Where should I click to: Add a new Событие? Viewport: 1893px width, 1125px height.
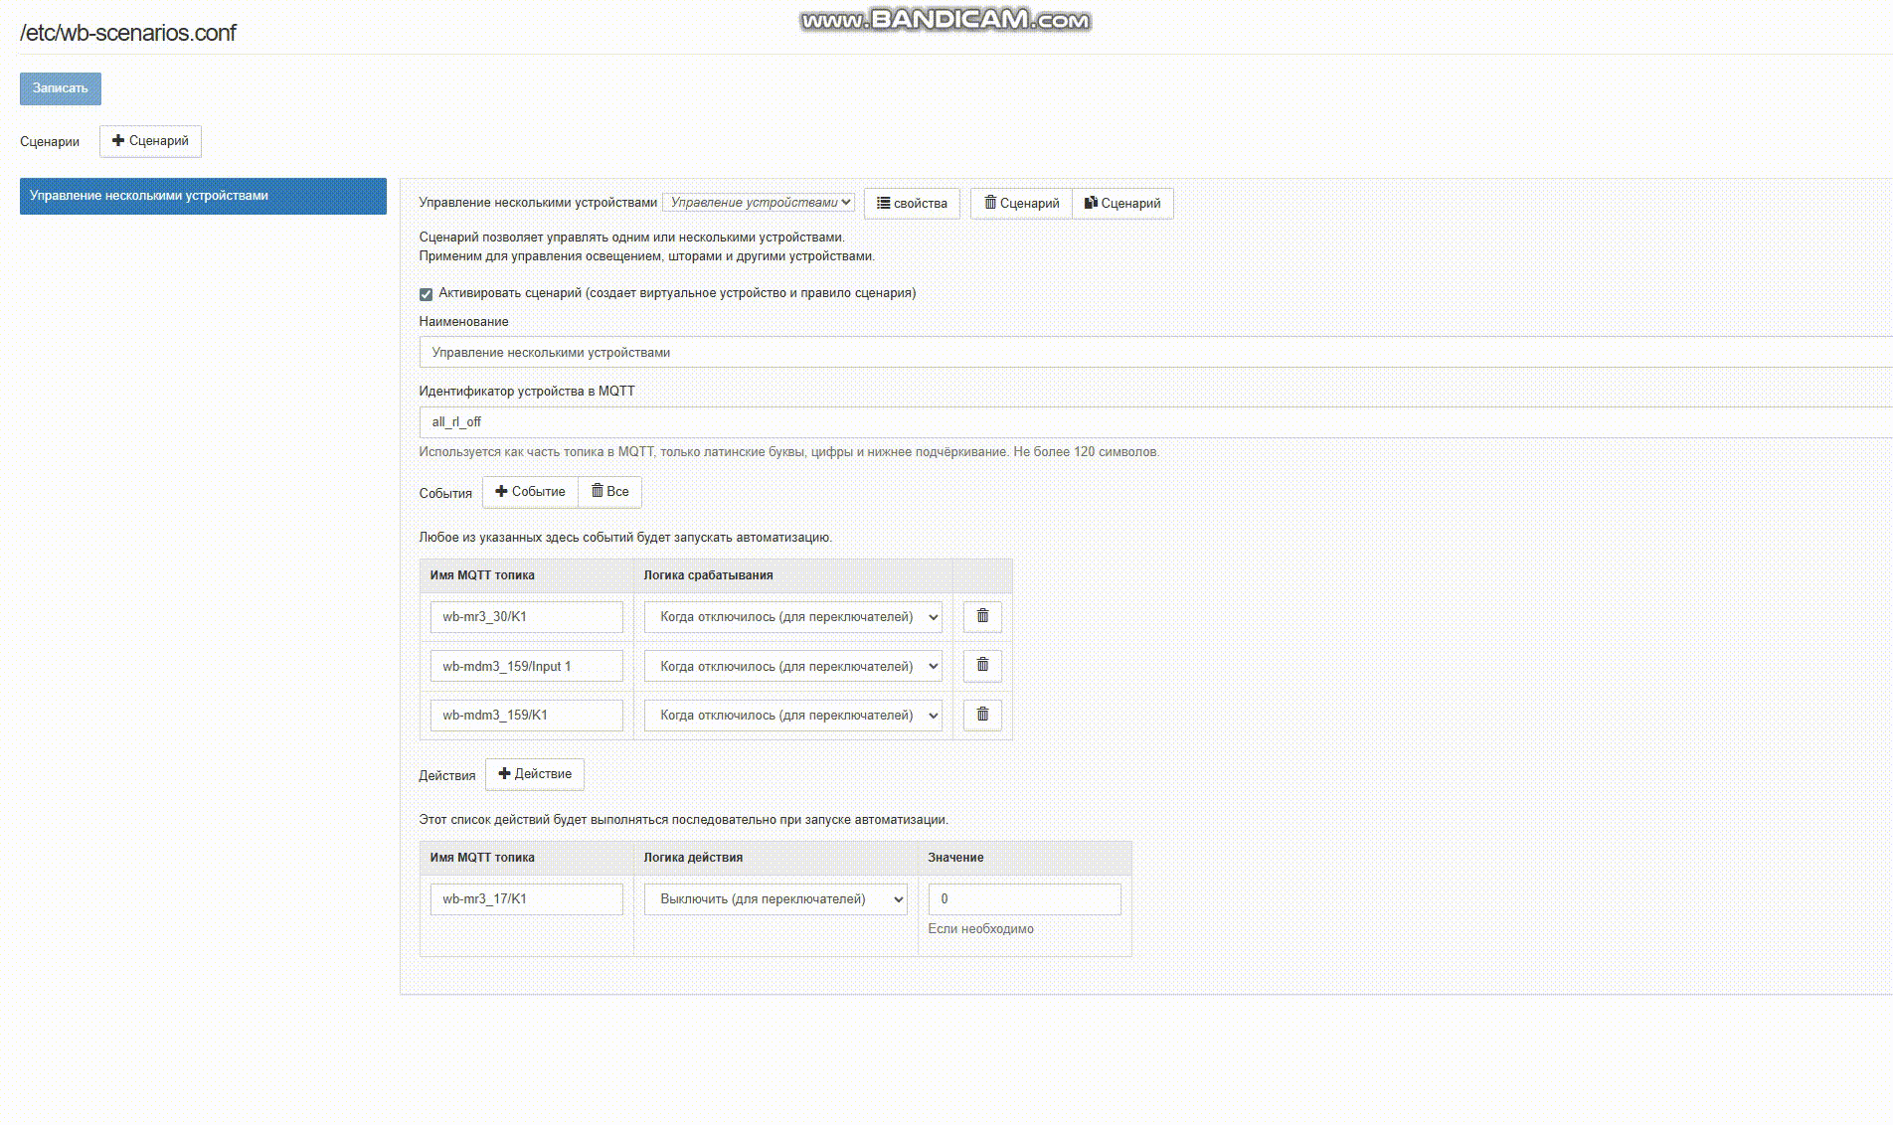530,492
